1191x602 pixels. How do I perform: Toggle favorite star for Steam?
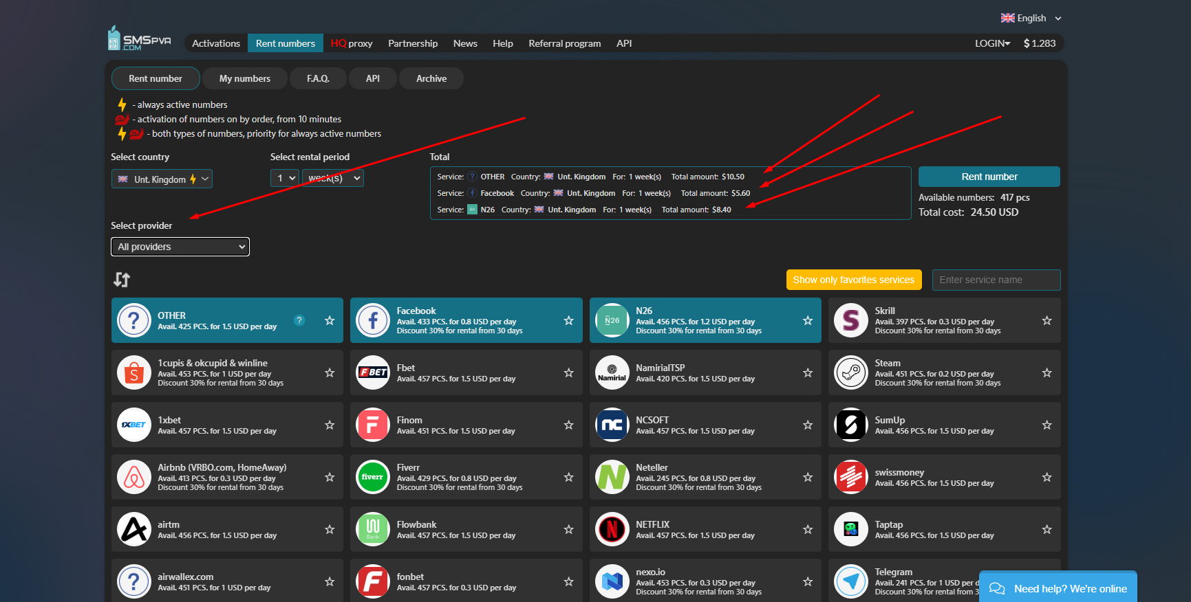click(1047, 372)
